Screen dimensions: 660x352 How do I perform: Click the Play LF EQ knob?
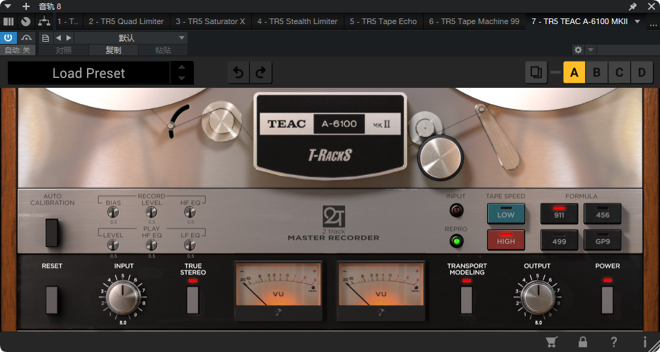(190, 244)
